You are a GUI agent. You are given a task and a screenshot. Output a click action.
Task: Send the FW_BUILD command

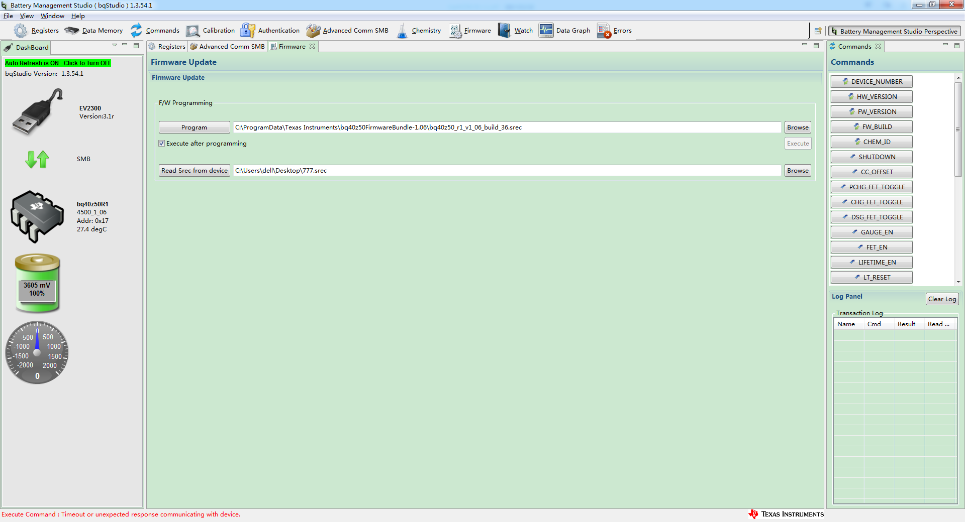tap(872, 127)
